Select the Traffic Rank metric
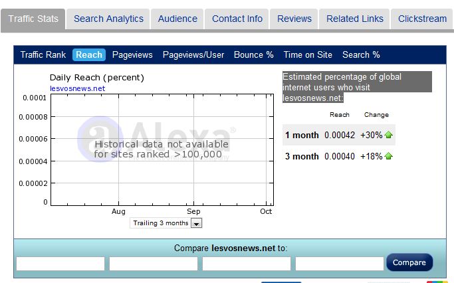Viewport: 454px width, 283px height. (x=43, y=54)
